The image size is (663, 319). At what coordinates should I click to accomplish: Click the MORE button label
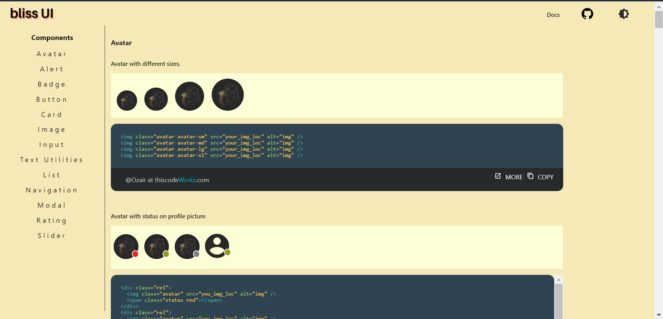coord(514,177)
